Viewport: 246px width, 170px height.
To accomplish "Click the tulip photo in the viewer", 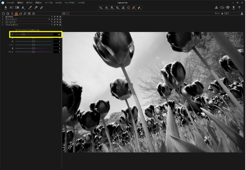I will coord(153,92).
